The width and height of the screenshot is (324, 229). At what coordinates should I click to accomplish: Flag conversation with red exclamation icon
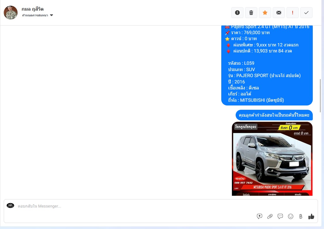(x=293, y=13)
